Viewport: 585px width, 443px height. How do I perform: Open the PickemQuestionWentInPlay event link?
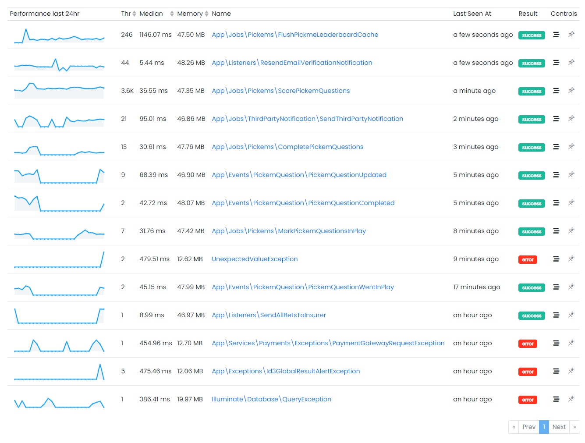point(303,287)
